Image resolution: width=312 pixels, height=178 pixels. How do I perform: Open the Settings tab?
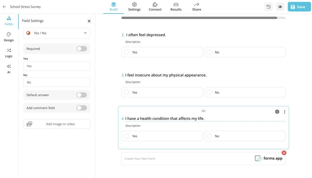click(x=134, y=7)
